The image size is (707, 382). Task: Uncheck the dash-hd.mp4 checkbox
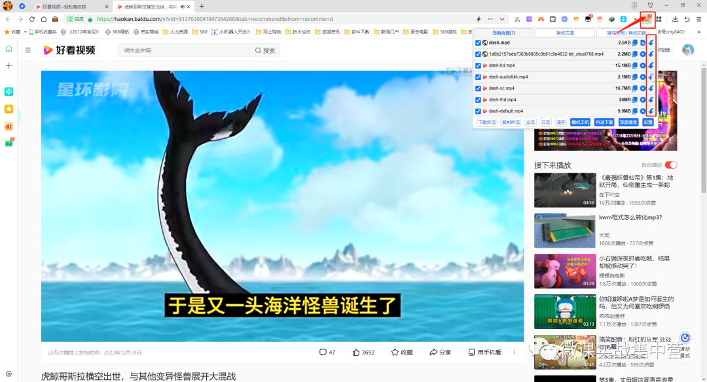click(478, 65)
